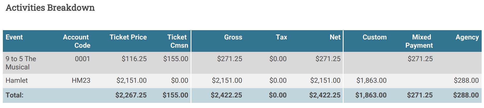Click the Net column header
The width and height of the screenshot is (484, 108).
tap(335, 37)
